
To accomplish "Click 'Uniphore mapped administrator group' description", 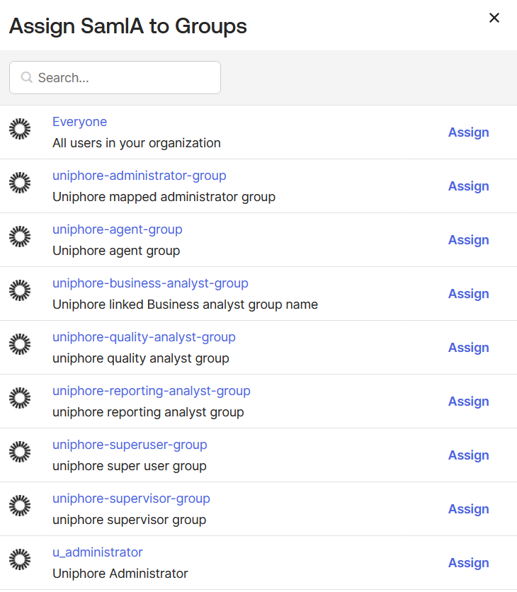I will click(x=164, y=197).
